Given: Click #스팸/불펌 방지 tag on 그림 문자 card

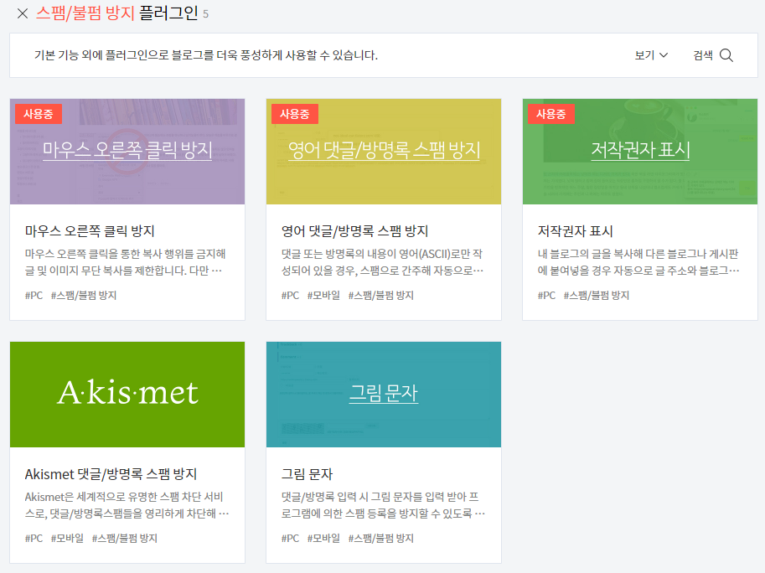Looking at the screenshot, I should click(381, 538).
